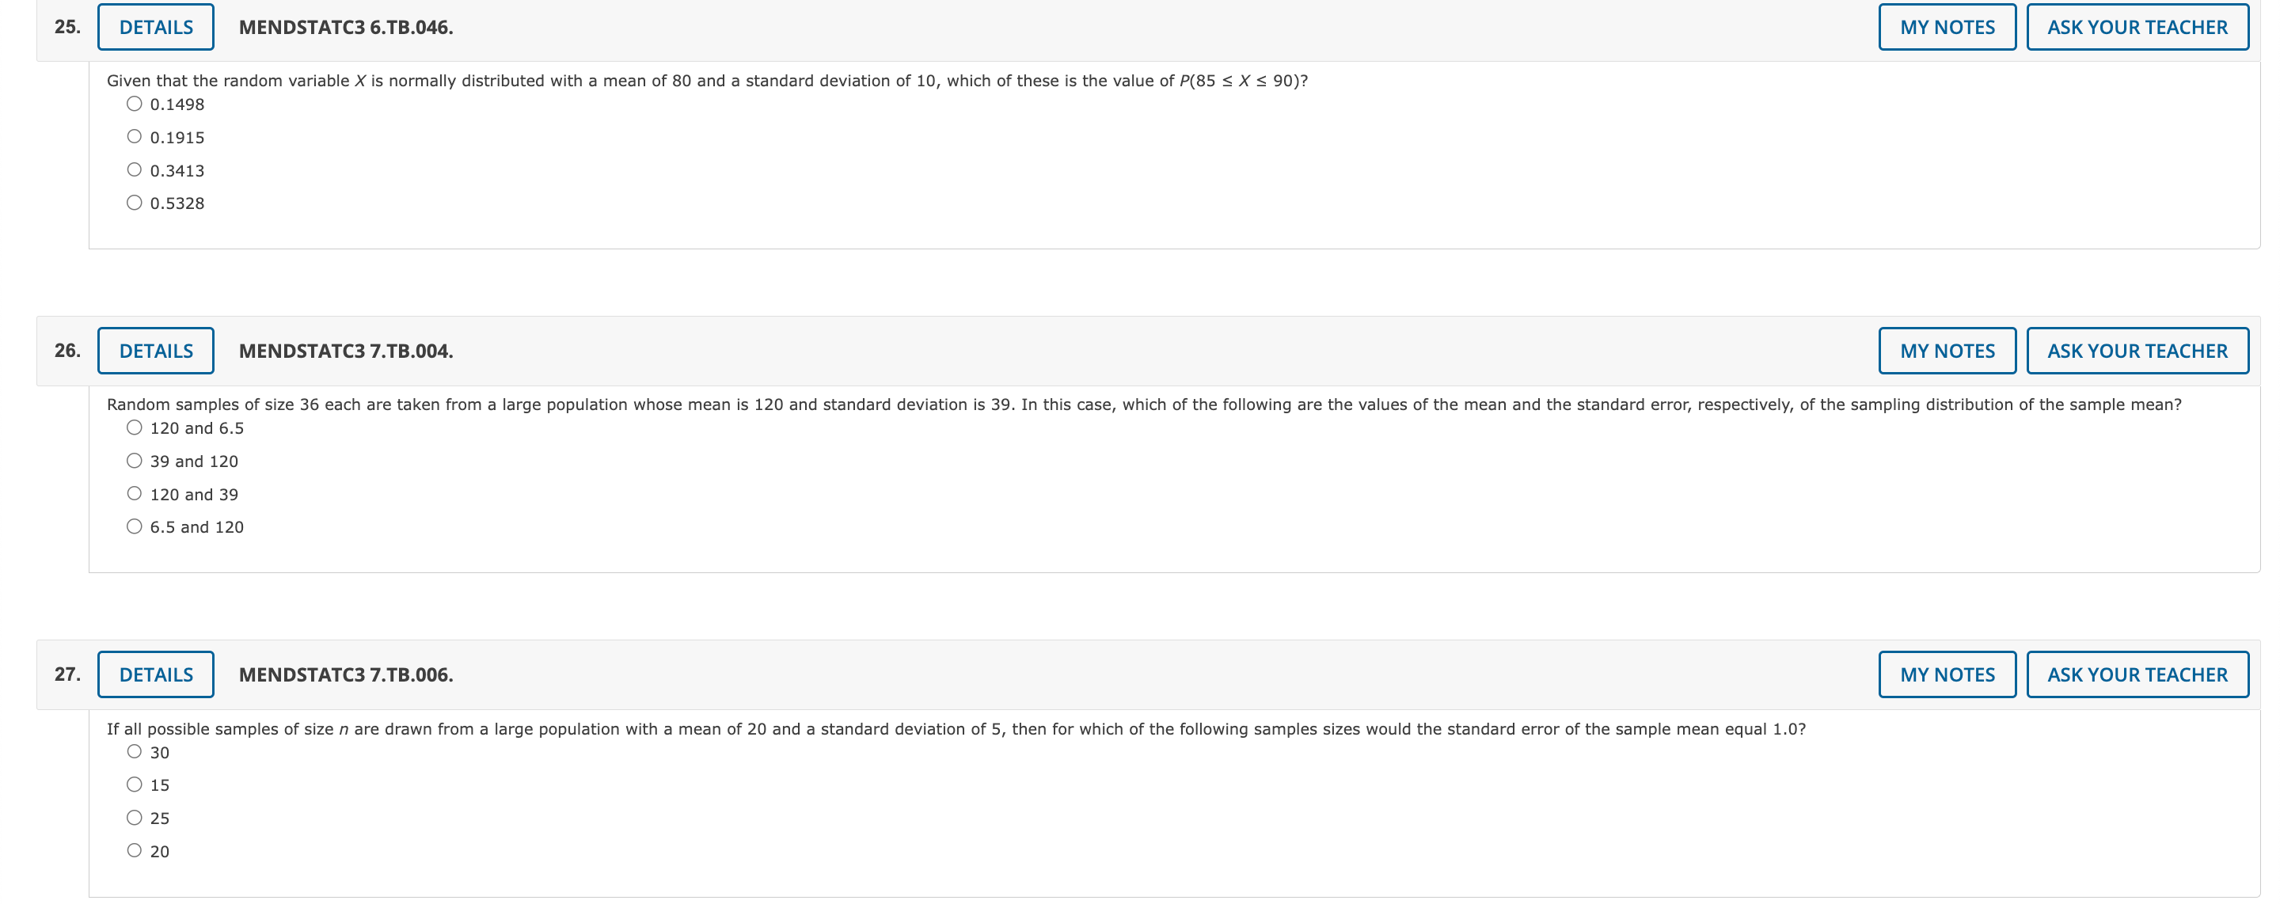The image size is (2280, 904).
Task: Choose the 0.1915 radio option
Action: click(x=134, y=136)
